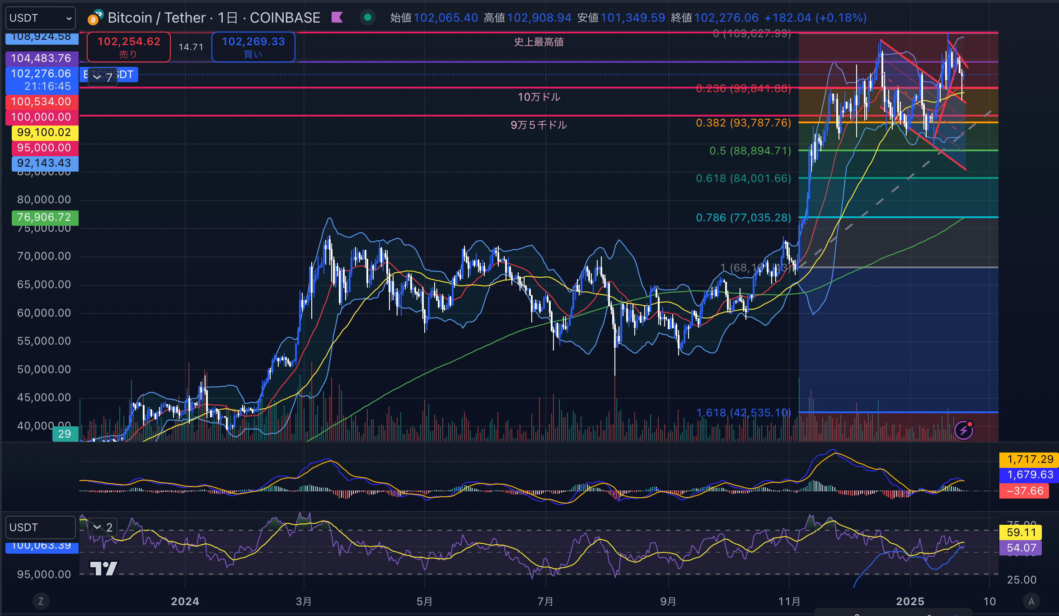1059x616 pixels.
Task: Collapse the indicator legend showing 7
Action: [x=102, y=77]
